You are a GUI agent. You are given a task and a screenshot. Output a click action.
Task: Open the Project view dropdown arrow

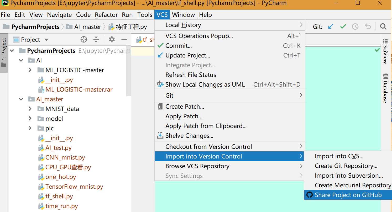pos(46,40)
